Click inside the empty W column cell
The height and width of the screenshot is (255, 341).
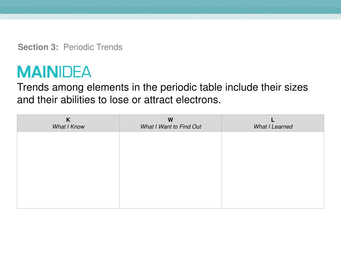pos(170,170)
